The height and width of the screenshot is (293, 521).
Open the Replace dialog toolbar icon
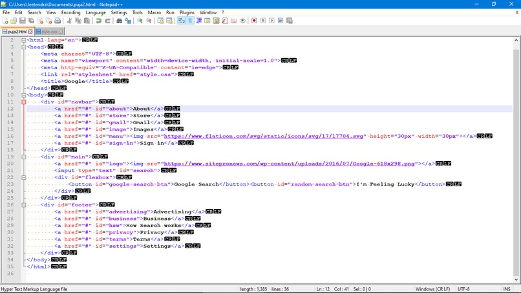coord(128,21)
